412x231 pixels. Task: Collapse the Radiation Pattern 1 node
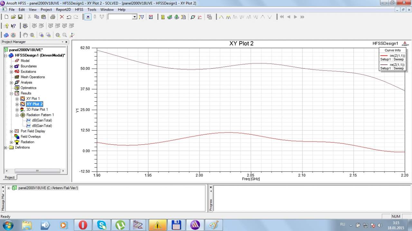pyautogui.click(x=17, y=115)
